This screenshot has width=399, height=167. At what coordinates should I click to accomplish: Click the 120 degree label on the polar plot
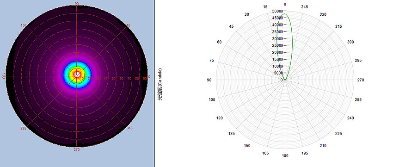point(219,118)
